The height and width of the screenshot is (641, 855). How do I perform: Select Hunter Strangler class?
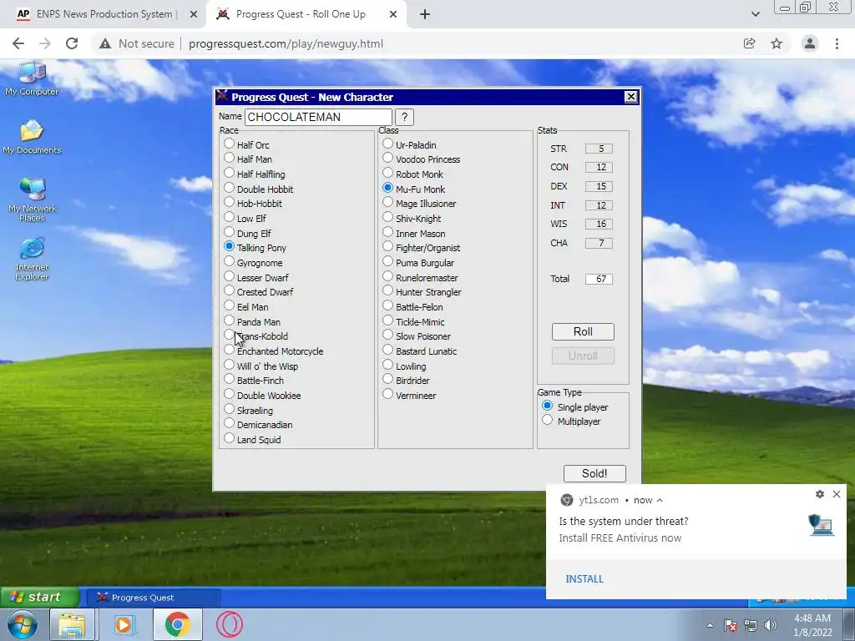[387, 290]
